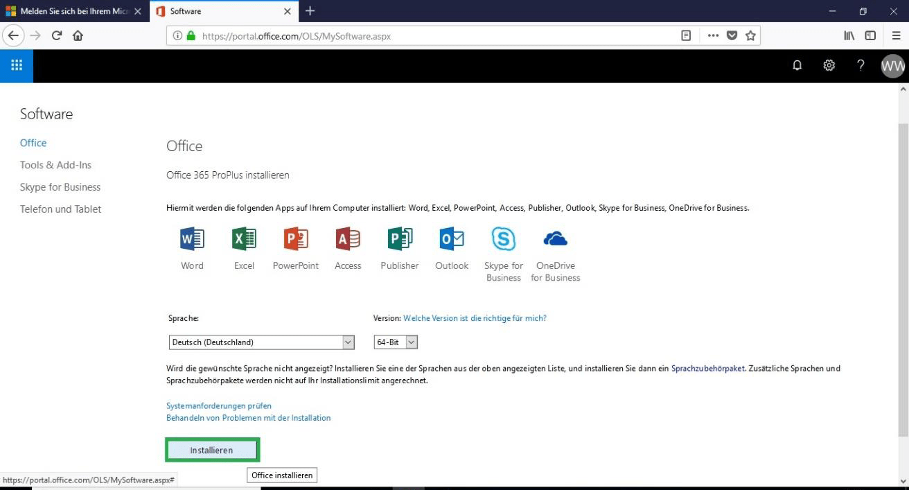Expand the Sprache language dropdown
The width and height of the screenshot is (909, 490).
[261, 342]
